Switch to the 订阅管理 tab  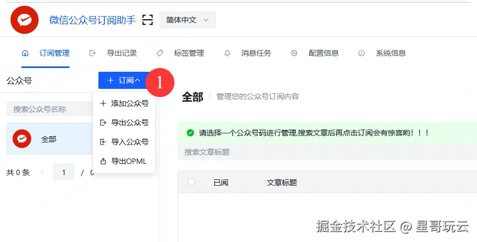tap(55, 53)
